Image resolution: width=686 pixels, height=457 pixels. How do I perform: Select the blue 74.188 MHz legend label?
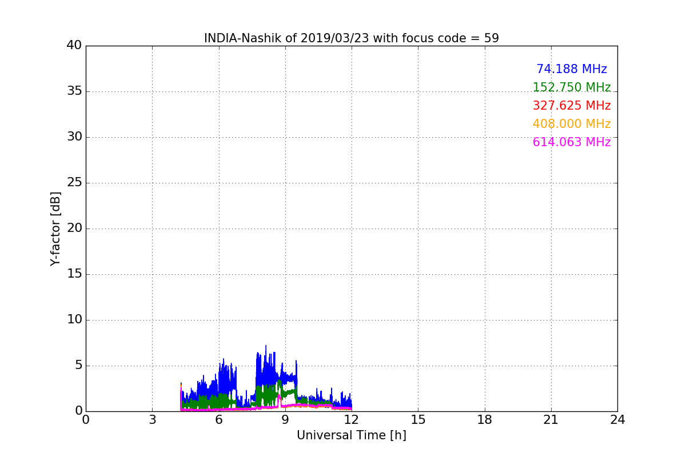pos(571,69)
